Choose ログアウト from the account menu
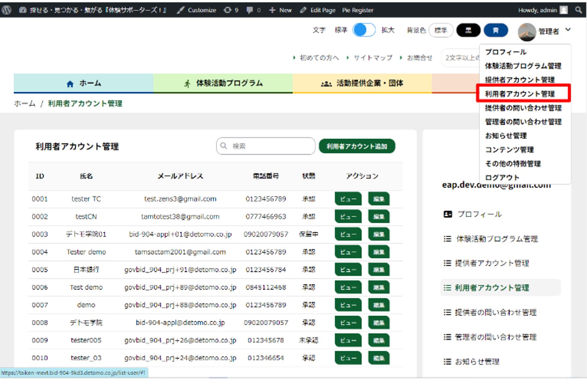587x387 pixels. (x=502, y=178)
